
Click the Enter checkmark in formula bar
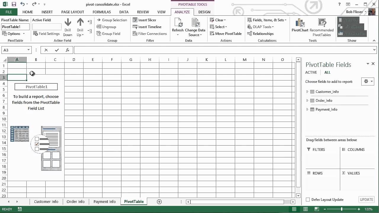coord(57,50)
